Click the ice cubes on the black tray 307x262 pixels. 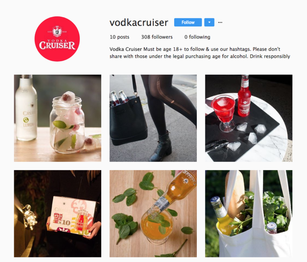pyautogui.click(x=248, y=136)
